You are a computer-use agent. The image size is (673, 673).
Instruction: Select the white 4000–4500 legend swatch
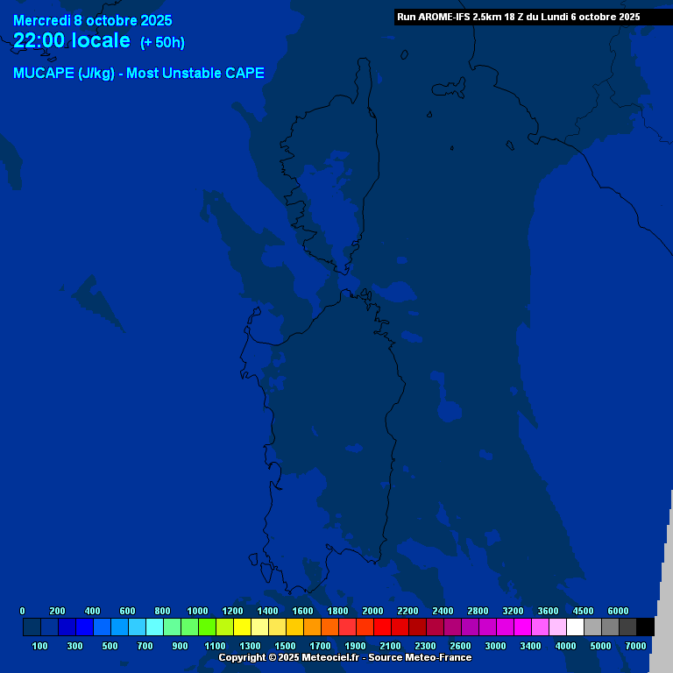coord(575,627)
